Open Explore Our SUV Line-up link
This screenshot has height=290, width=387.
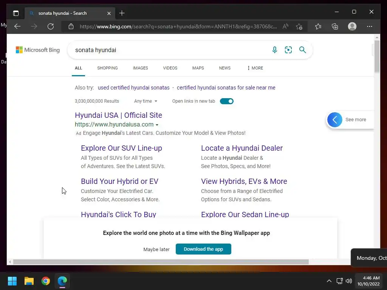point(121,148)
